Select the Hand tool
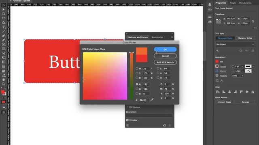 [x=4, y=80]
